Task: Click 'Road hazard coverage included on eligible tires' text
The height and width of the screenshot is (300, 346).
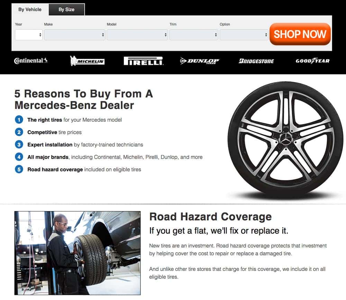Action: coord(84,169)
